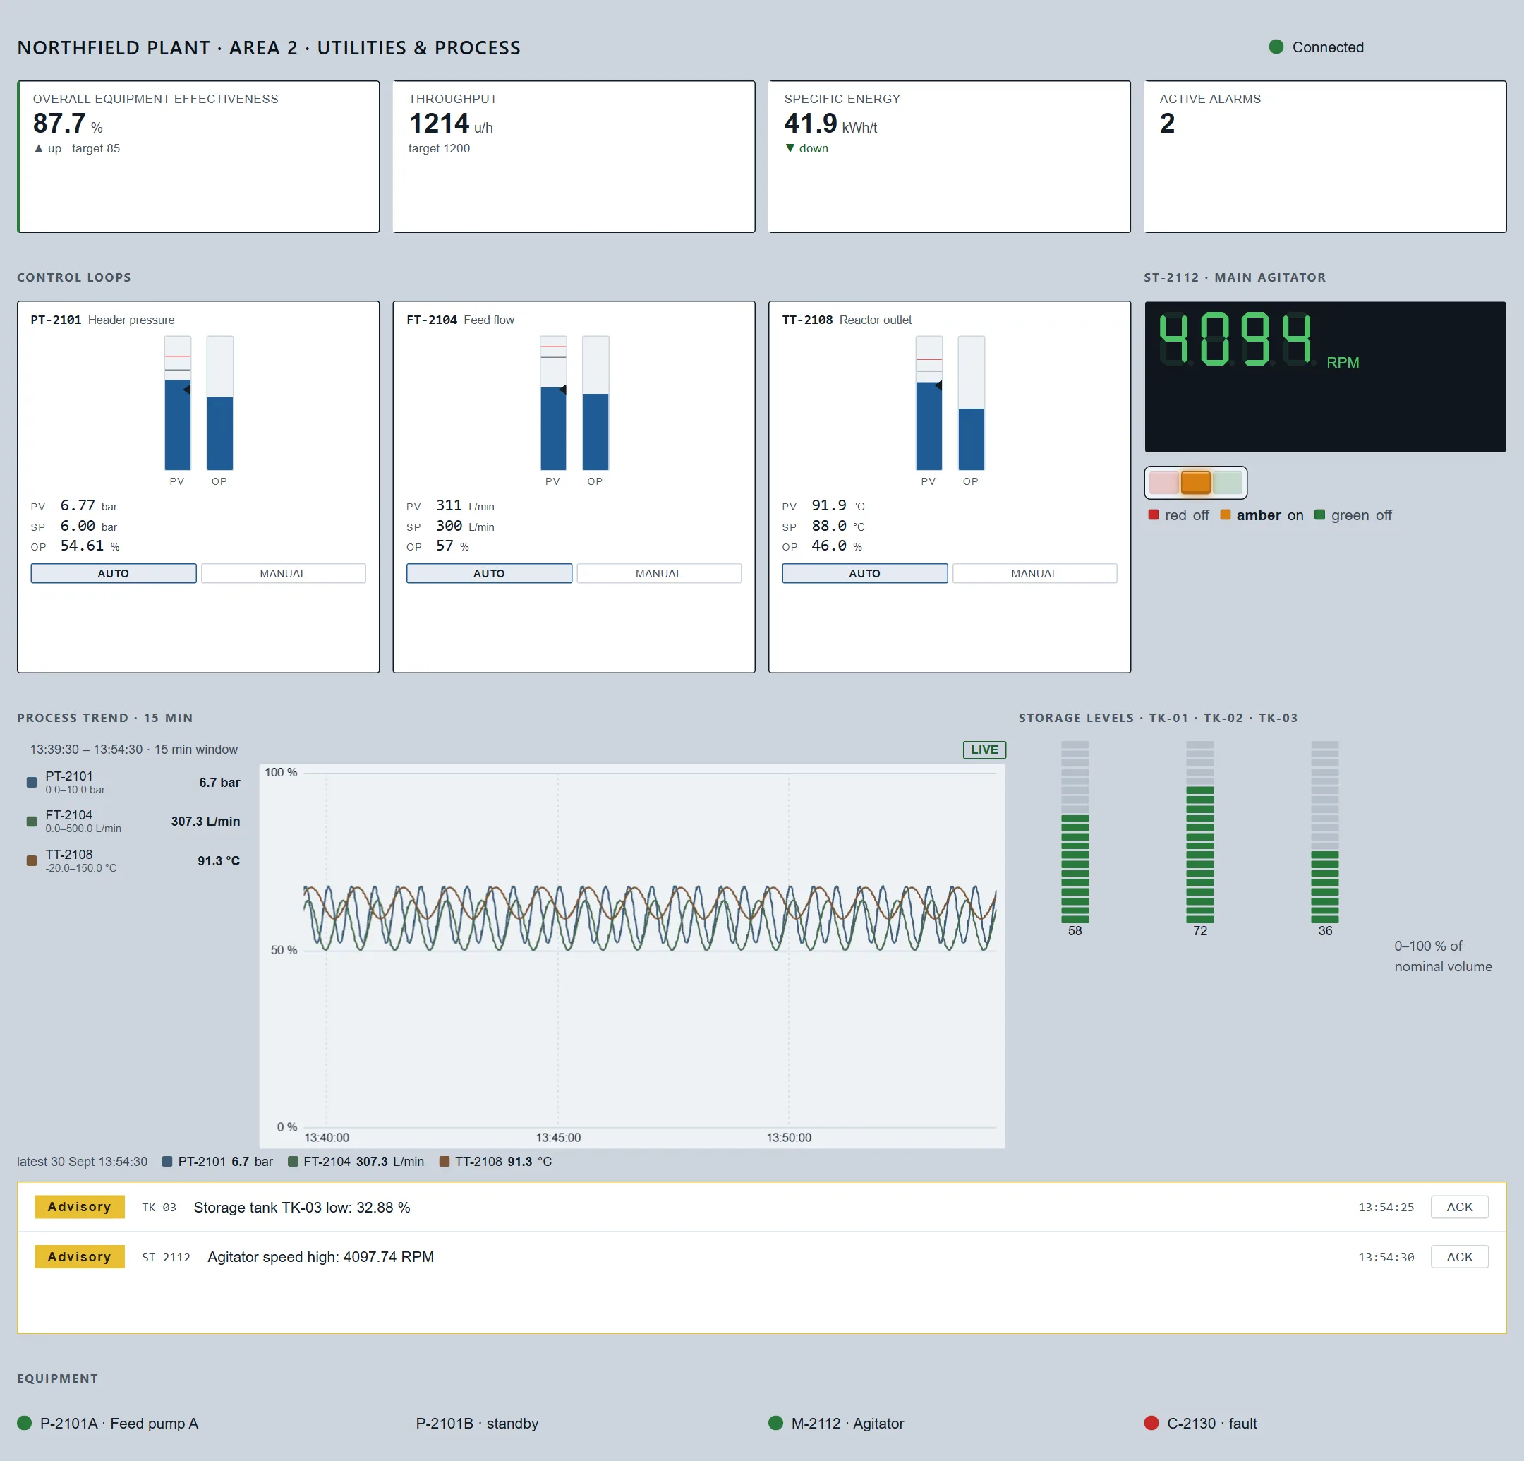Click the PT-2101 legend square in trend panel

coord(32,783)
